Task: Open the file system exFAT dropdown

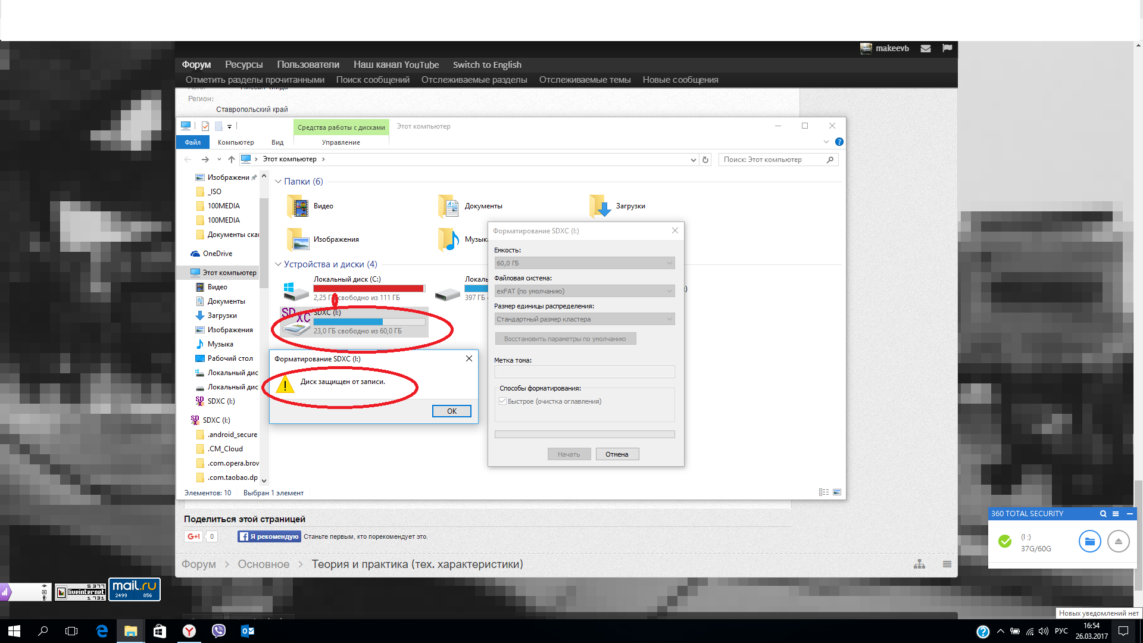Action: [584, 291]
